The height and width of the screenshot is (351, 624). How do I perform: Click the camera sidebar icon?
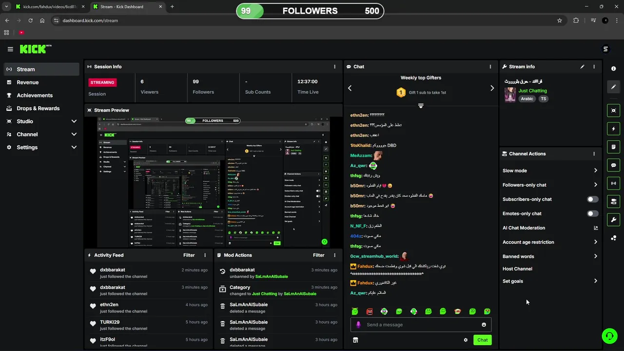(613, 201)
